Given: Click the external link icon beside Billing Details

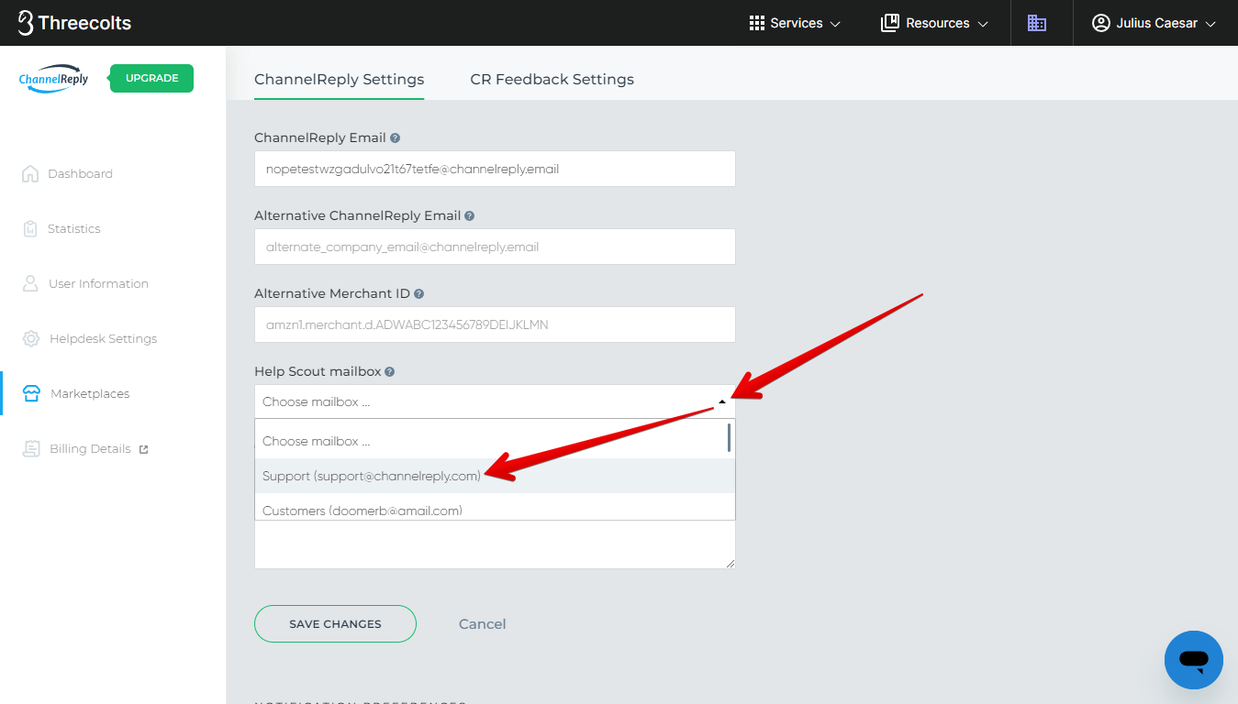Looking at the screenshot, I should [x=143, y=449].
